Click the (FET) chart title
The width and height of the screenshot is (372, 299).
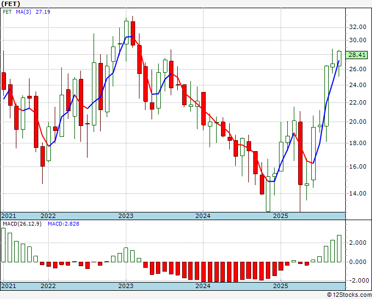(11, 4)
